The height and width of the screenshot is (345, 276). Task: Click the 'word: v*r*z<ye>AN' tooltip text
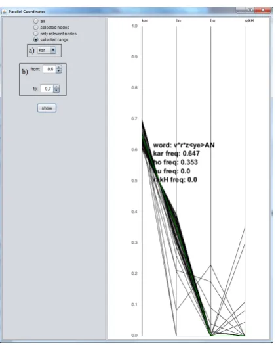coord(184,145)
